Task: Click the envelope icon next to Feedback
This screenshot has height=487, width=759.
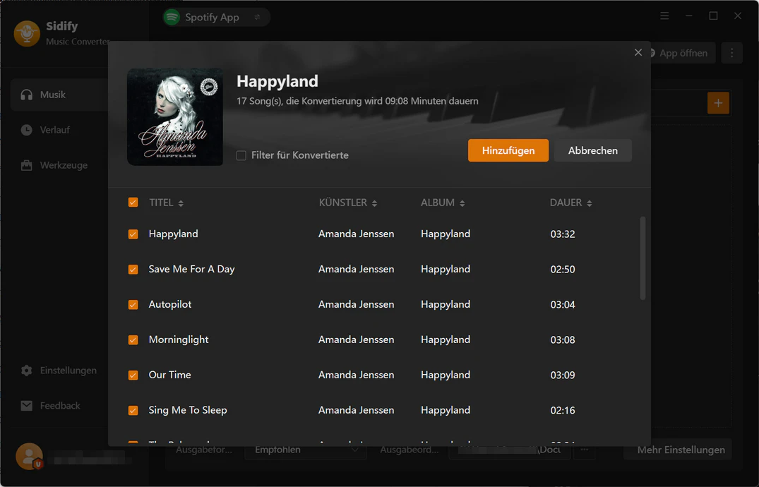Action: [x=27, y=406]
